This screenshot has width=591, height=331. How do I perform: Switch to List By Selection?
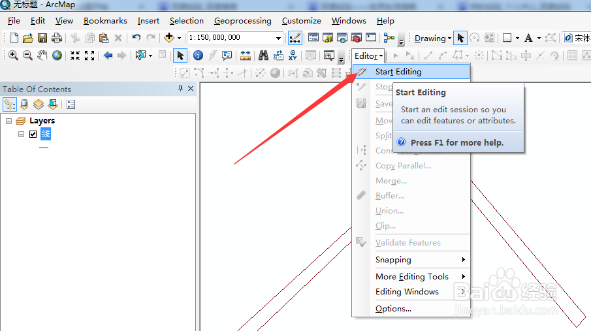(53, 104)
